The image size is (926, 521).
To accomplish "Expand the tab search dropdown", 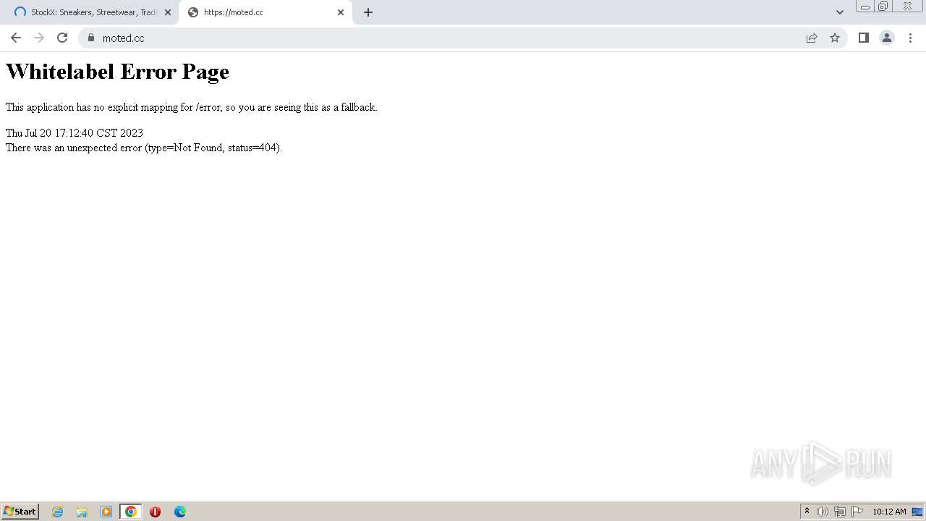I will coord(840,12).
